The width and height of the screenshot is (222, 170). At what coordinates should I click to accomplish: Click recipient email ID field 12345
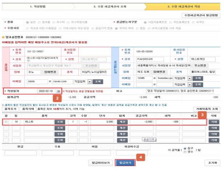click(x=144, y=78)
